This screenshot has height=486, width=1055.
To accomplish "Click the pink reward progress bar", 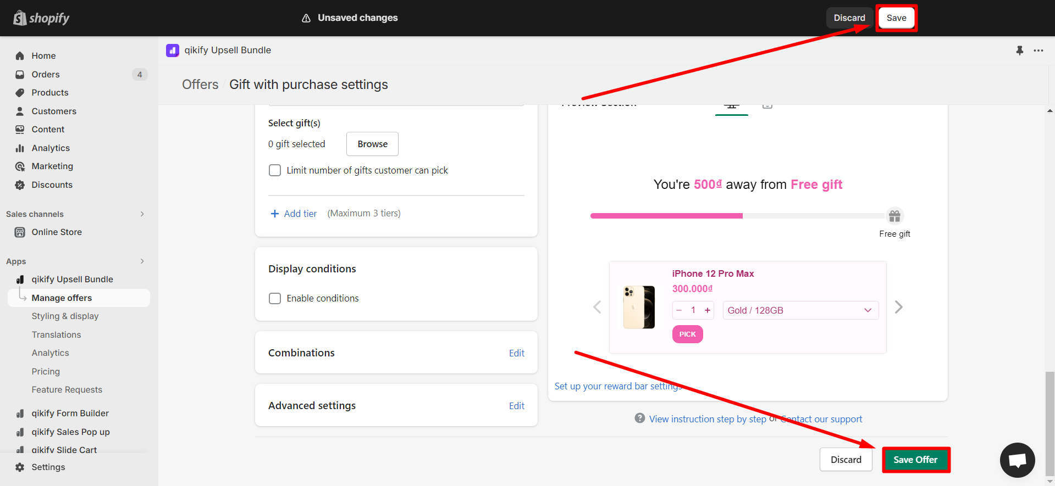I will coord(666,216).
